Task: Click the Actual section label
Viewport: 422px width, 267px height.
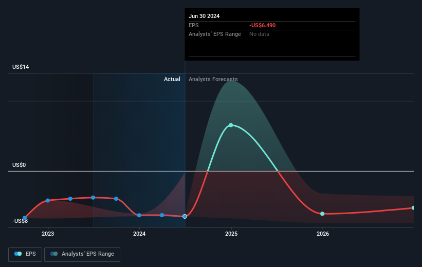Action: coord(172,79)
